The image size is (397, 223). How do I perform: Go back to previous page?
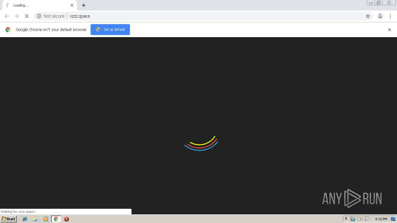7,16
